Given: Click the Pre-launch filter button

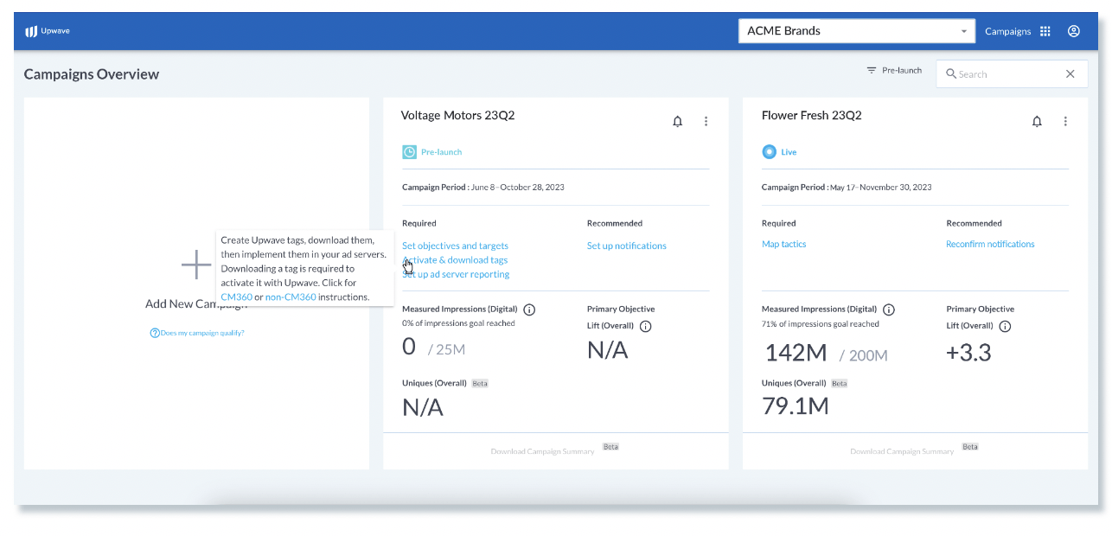Looking at the screenshot, I should click(894, 70).
